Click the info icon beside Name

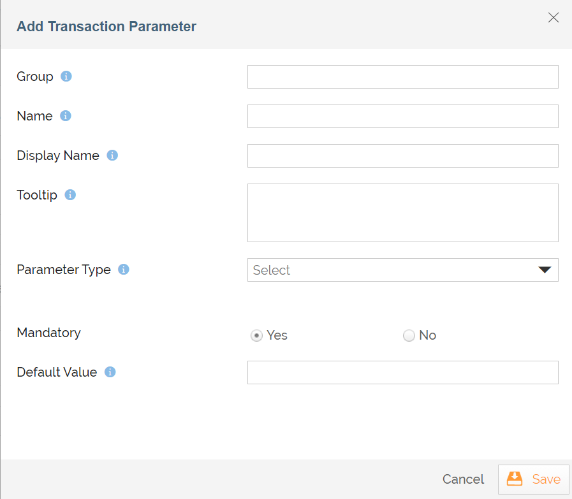[x=65, y=116]
